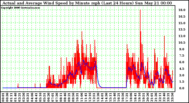Click the 12.0 y-axis label
Image resolution: width=189 pixels, height=103 pixels.
pos(182,36)
